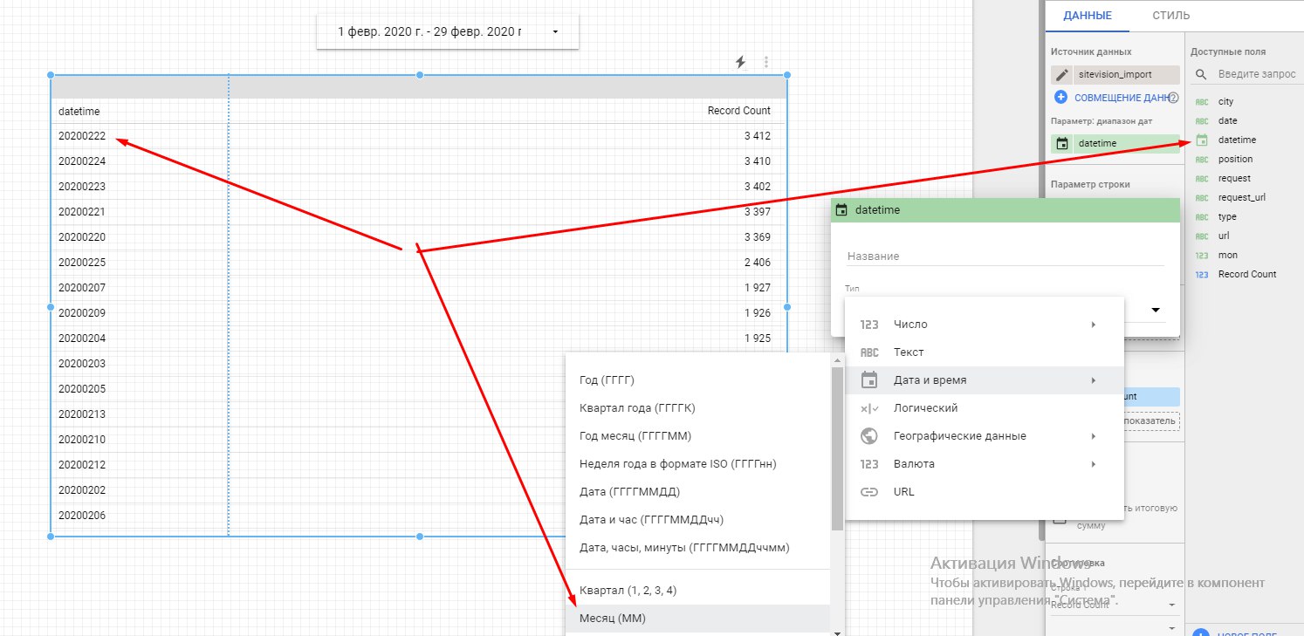1304x636 pixels.
Task: Click the blue plus icon for new field
Action: coord(1201,633)
